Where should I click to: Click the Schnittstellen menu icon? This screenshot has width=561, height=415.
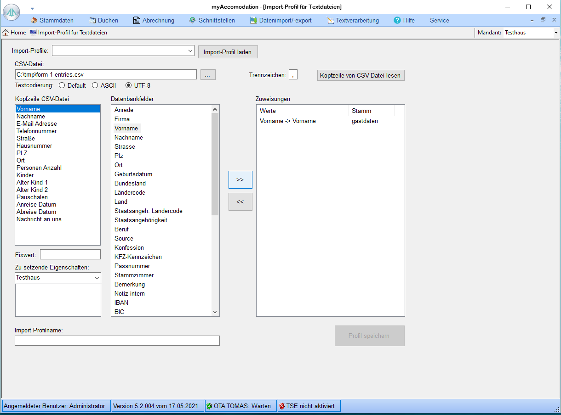click(x=193, y=20)
